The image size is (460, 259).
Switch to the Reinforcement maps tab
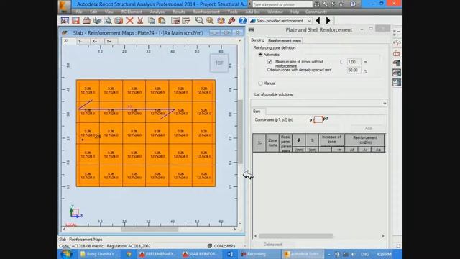tap(285, 41)
